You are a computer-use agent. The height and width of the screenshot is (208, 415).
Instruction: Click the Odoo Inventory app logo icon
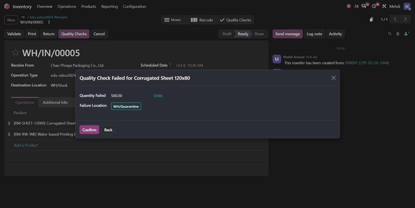(7, 6)
